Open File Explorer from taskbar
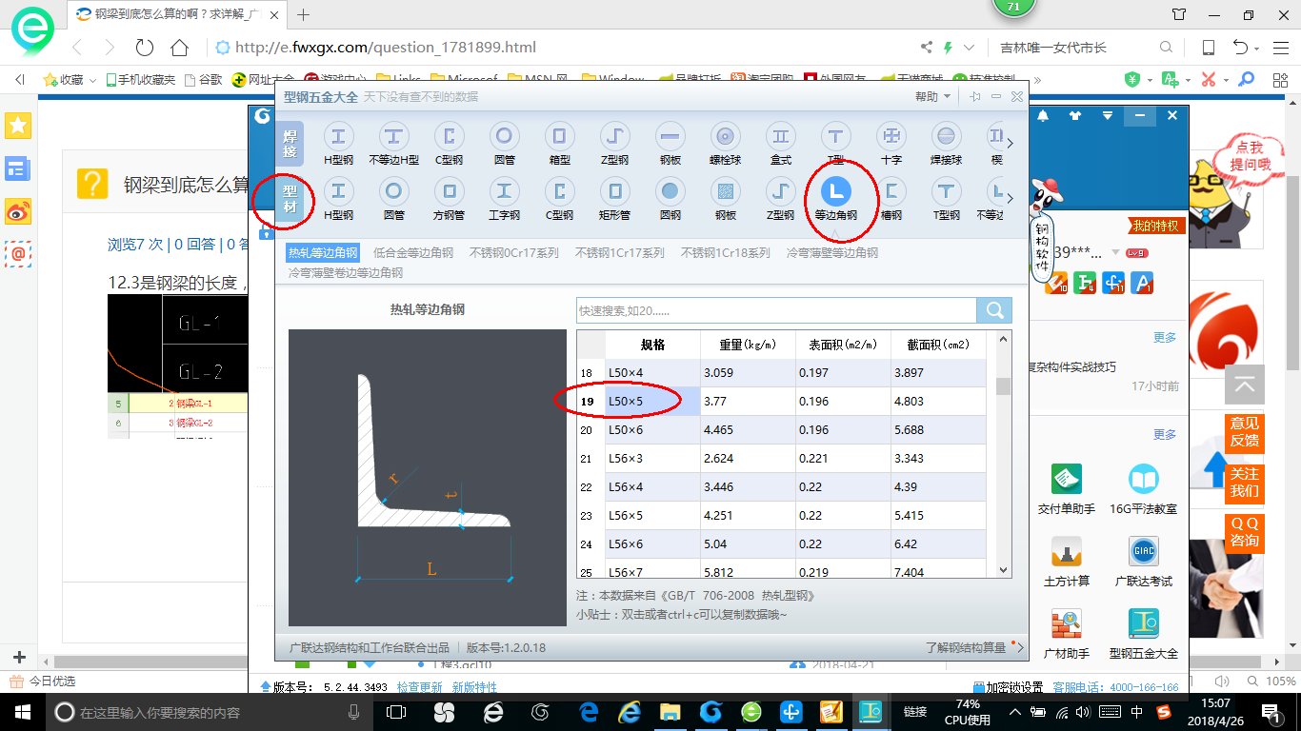The width and height of the screenshot is (1301, 731). [x=671, y=712]
